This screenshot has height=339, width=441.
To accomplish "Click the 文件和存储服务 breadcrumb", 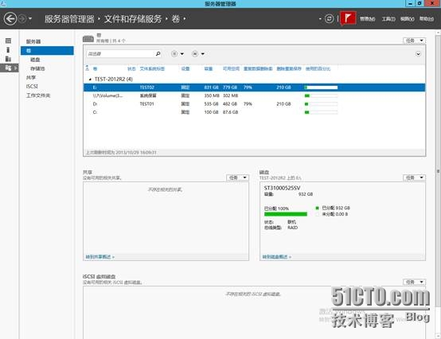I will click(x=133, y=19).
